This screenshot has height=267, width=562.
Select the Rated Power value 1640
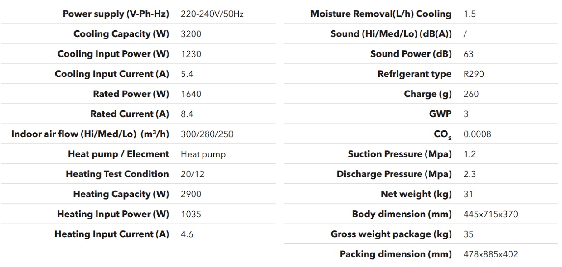[x=191, y=94]
